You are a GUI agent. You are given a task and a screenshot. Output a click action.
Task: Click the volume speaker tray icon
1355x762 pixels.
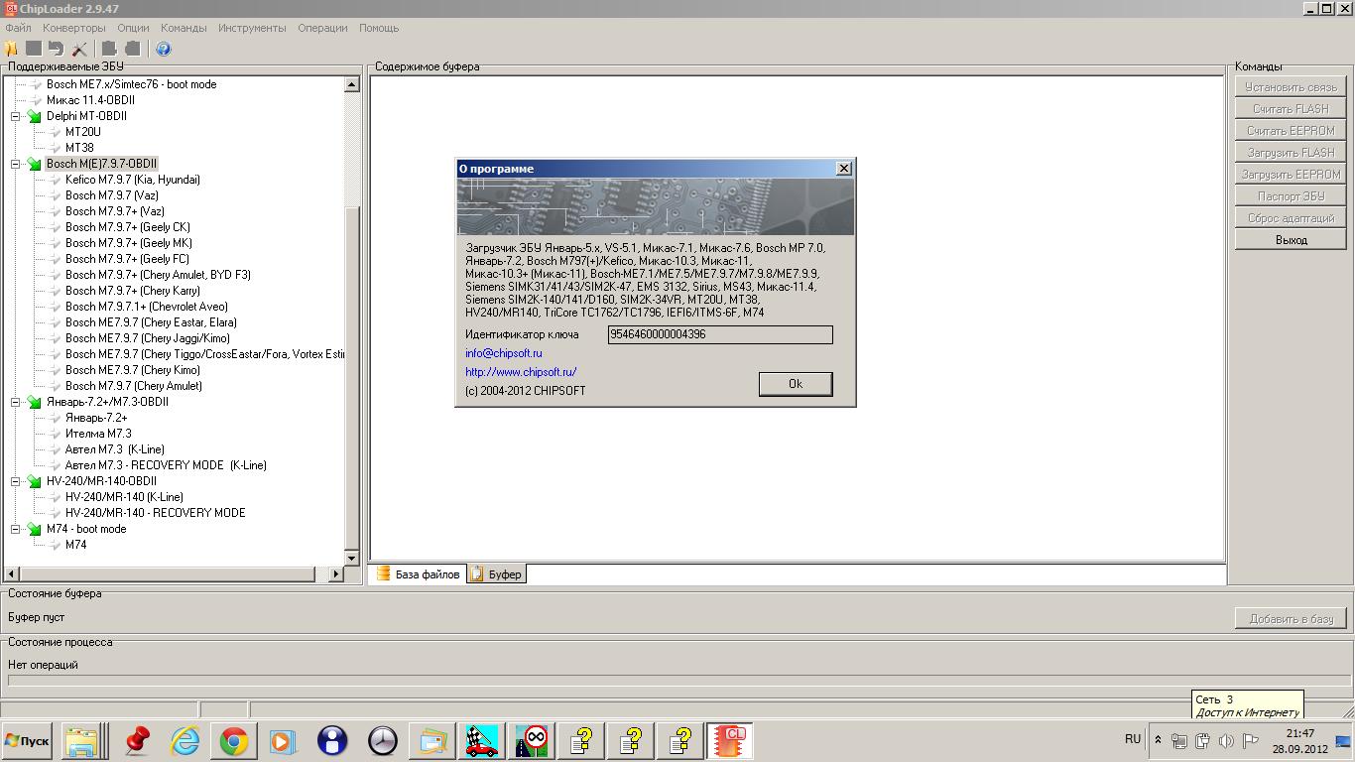point(1226,741)
